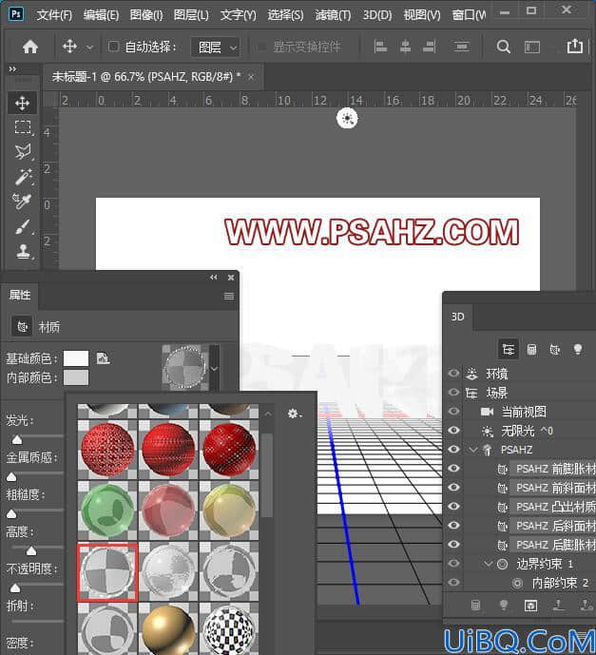Image resolution: width=596 pixels, height=655 pixels.
Task: Click the 发光 slider handle
Action: point(17,439)
